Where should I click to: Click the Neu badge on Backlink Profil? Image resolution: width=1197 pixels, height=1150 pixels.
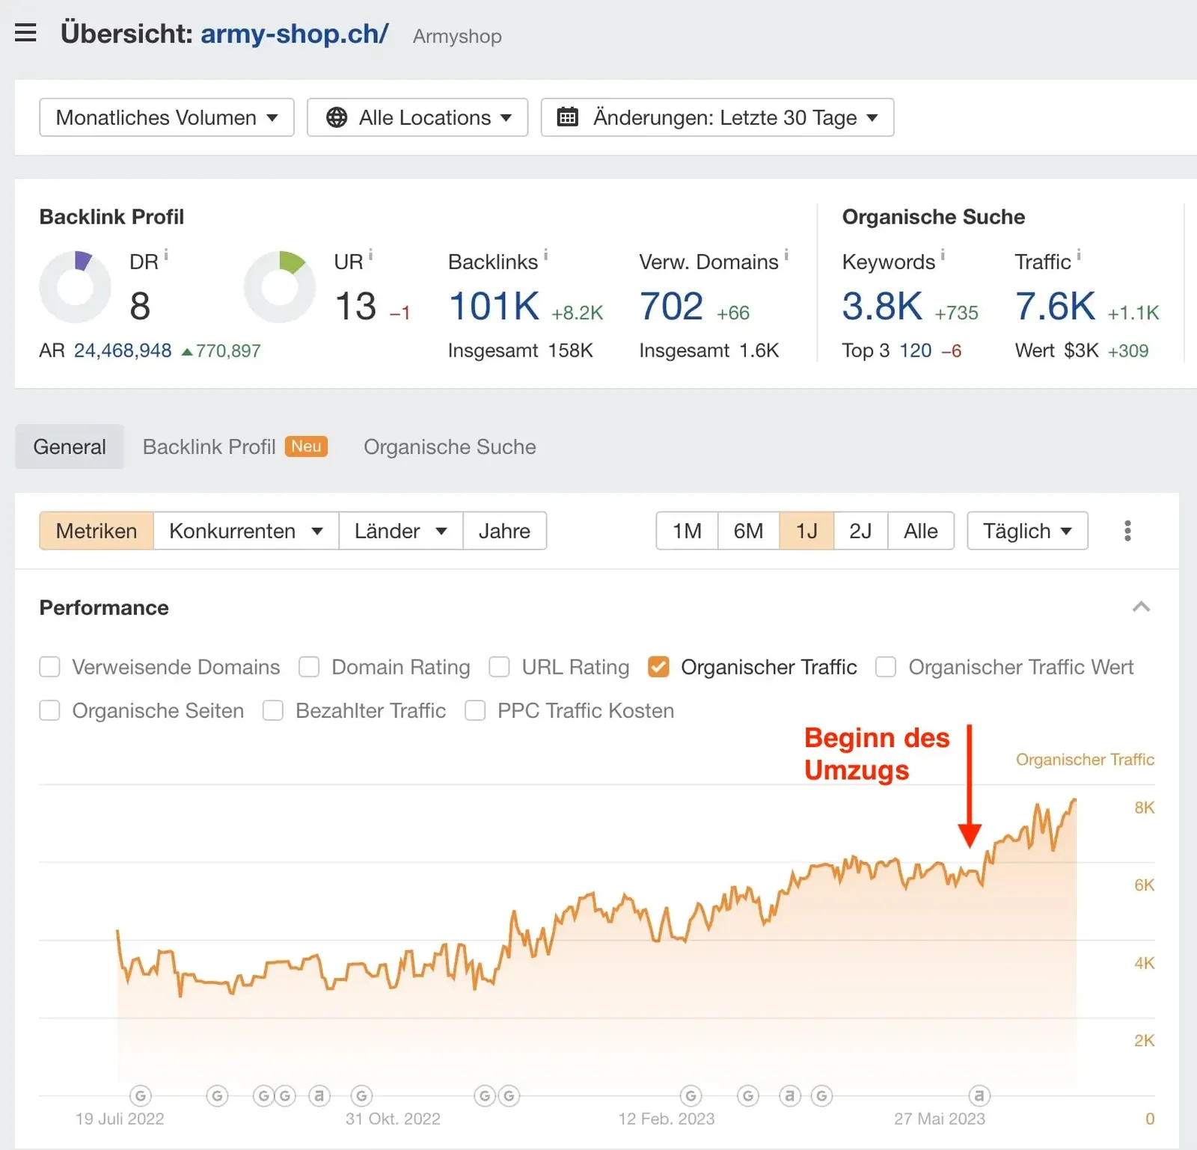tap(306, 446)
